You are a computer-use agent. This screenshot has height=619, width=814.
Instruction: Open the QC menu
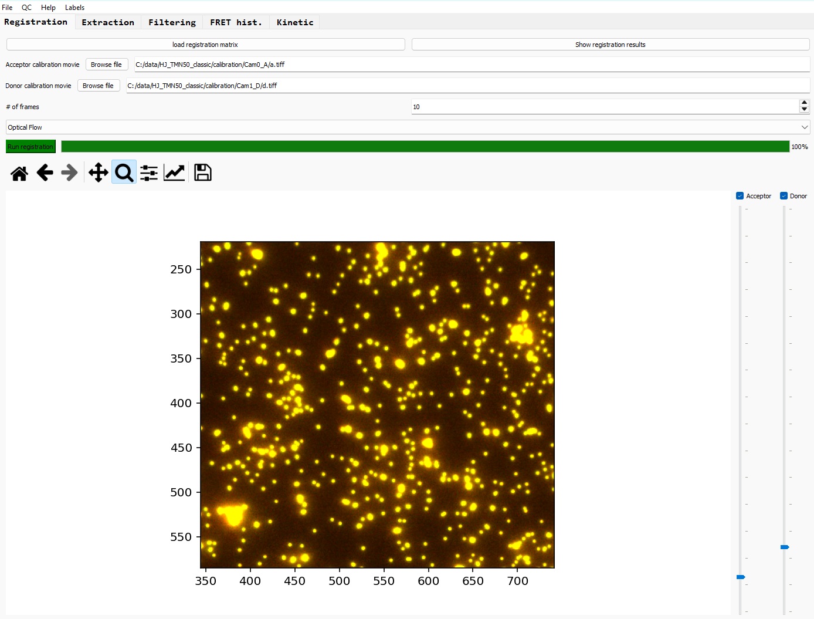pos(26,8)
